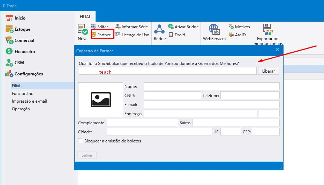Viewport: 324px width, 185px height.
Task: Click the Bridge icon
Action: (x=160, y=30)
